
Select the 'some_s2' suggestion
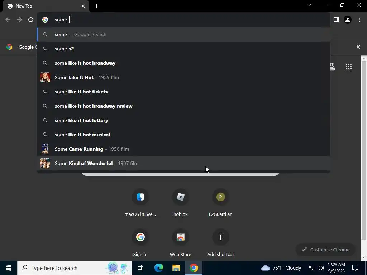183,49
